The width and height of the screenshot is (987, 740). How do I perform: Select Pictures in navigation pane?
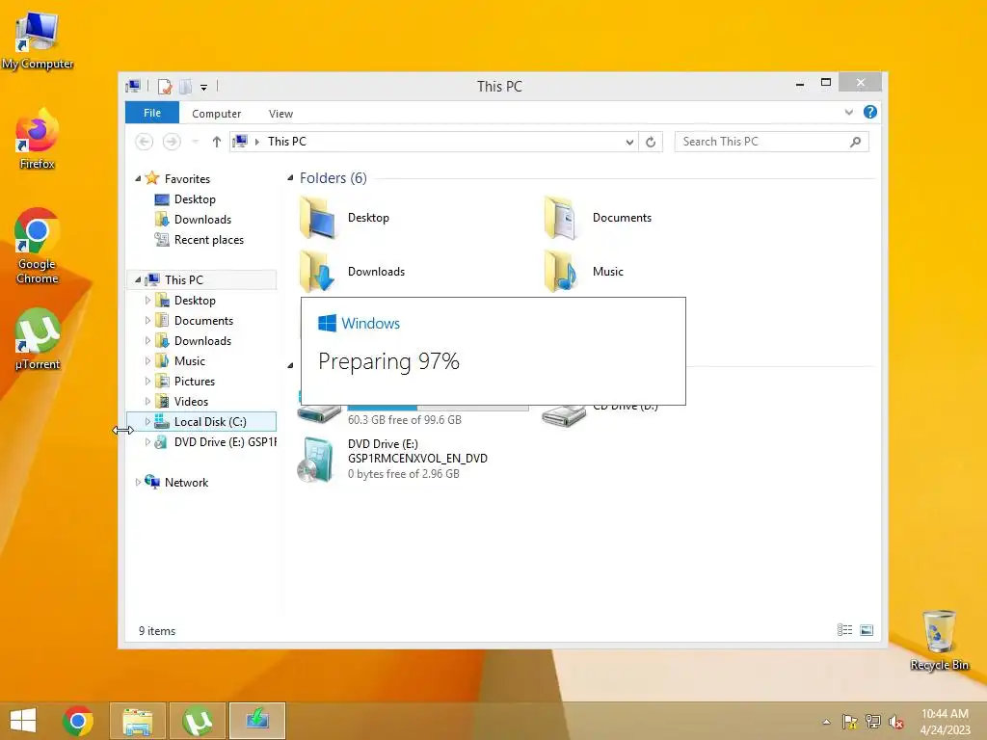[194, 382]
